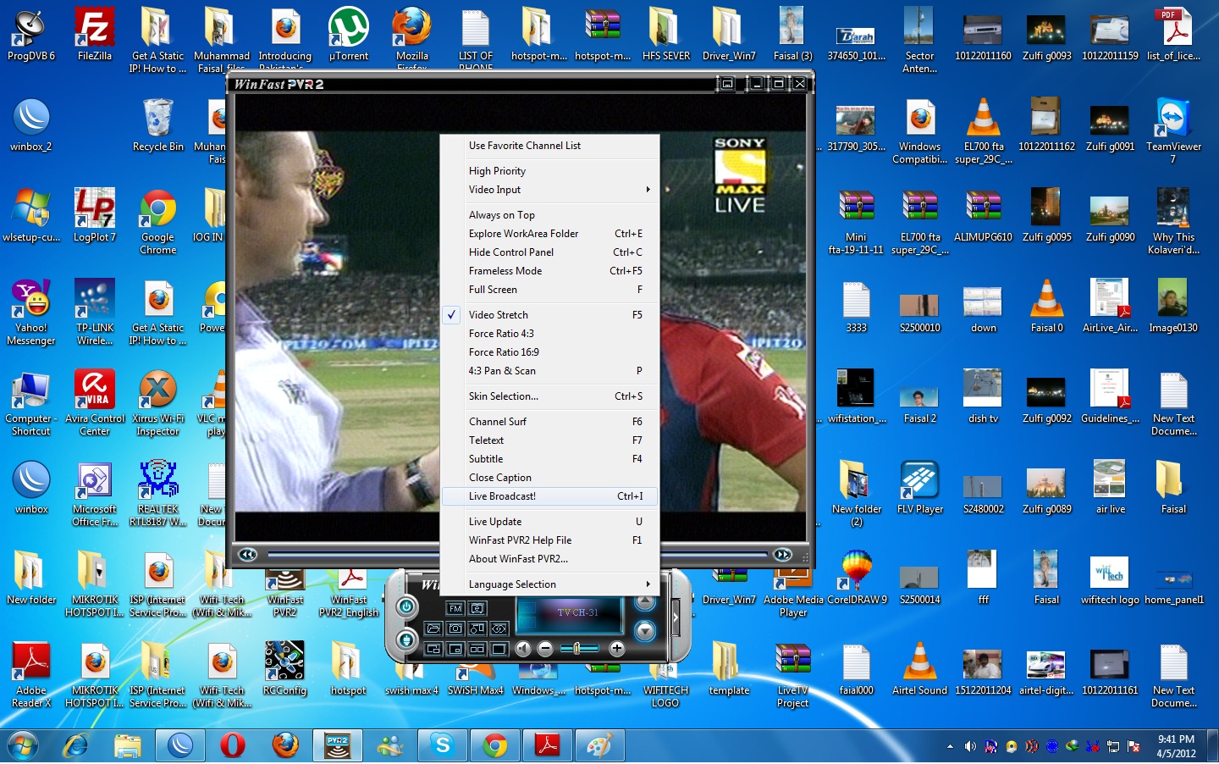Click the TV CH-31 channel display

569,616
